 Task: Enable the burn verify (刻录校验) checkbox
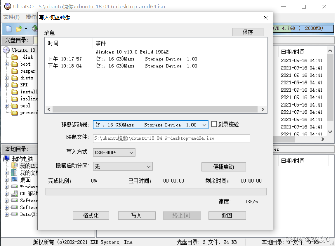click(214, 124)
